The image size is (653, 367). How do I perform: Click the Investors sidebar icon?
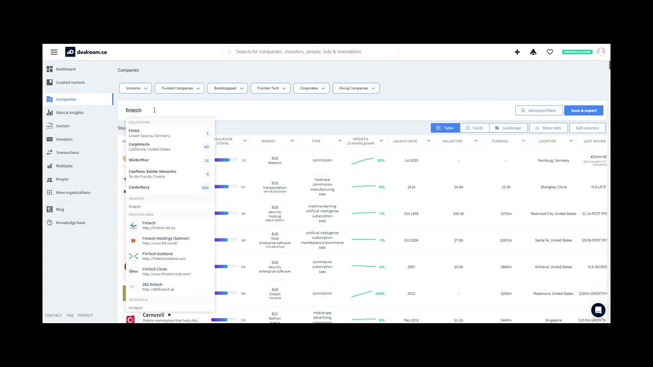pyautogui.click(x=49, y=139)
